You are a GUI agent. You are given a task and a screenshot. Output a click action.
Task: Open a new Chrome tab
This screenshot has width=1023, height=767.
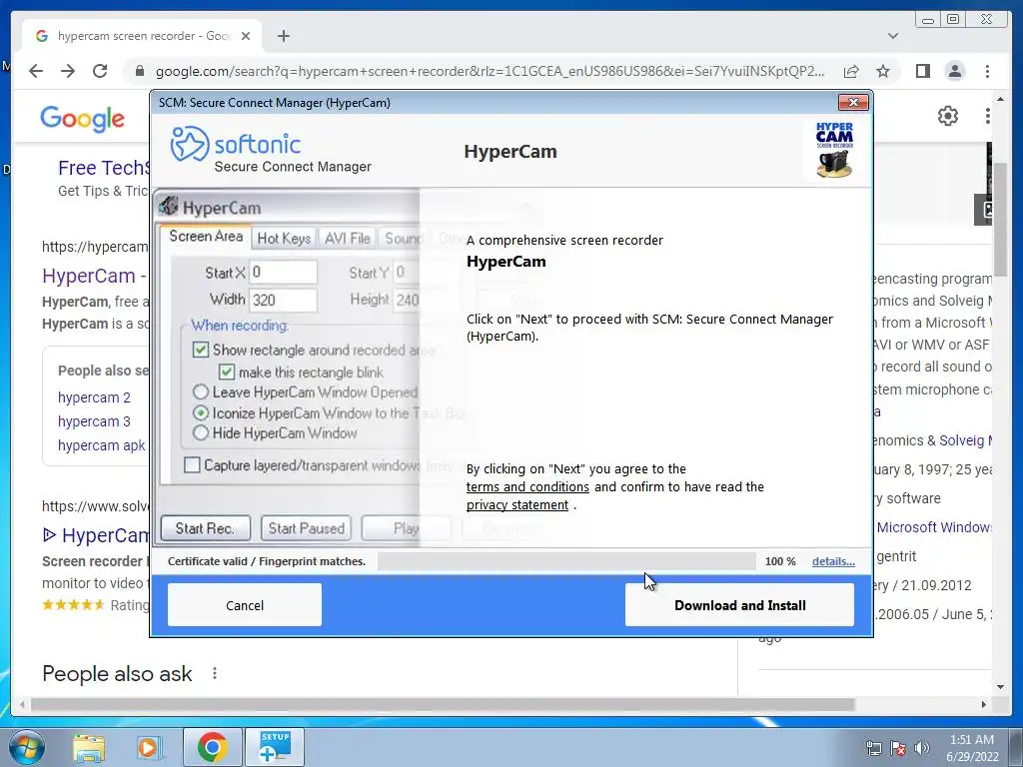point(283,36)
